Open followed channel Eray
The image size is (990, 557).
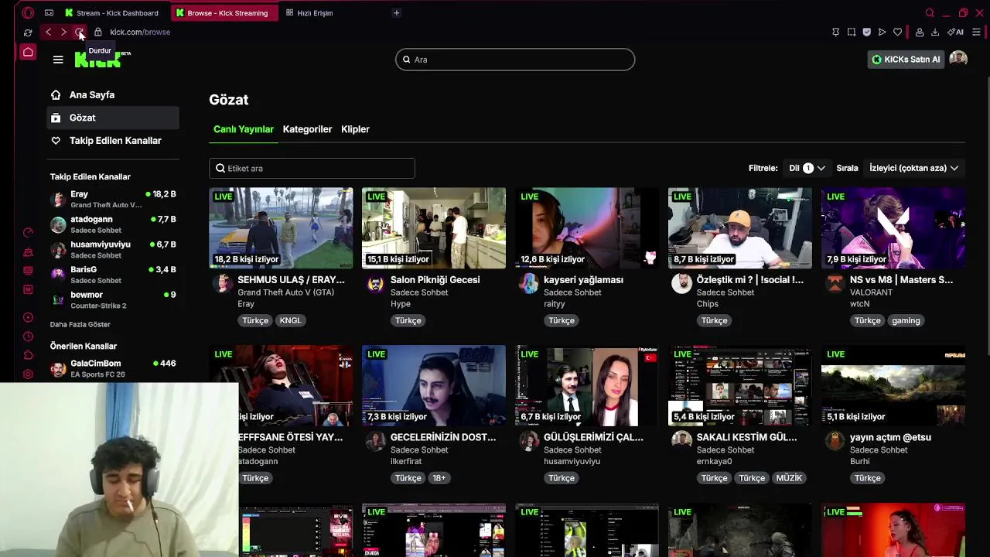click(113, 200)
